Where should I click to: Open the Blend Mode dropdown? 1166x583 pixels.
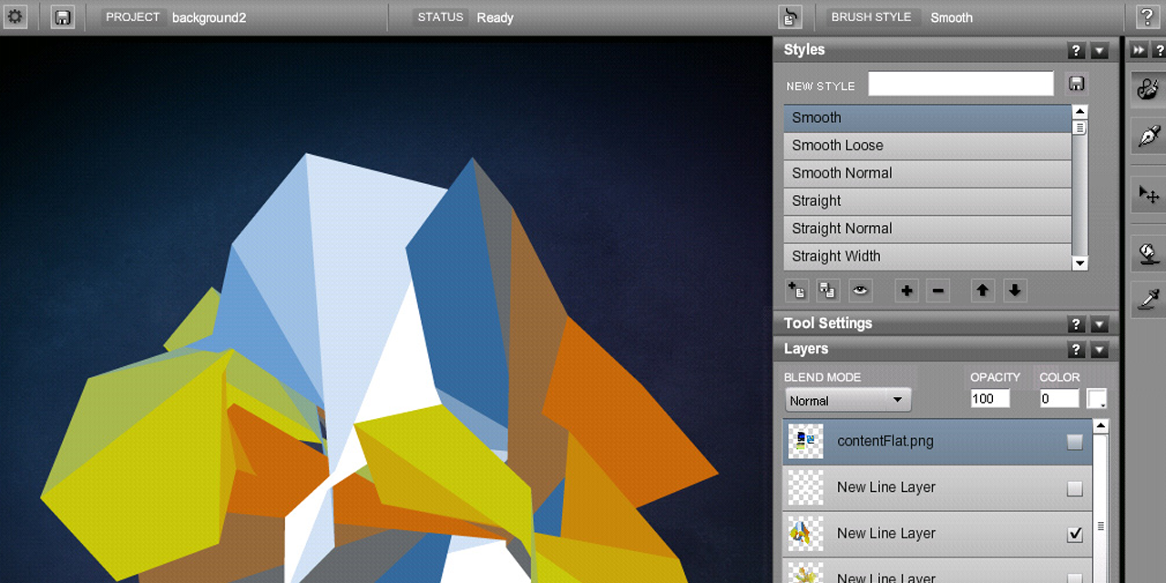click(847, 399)
